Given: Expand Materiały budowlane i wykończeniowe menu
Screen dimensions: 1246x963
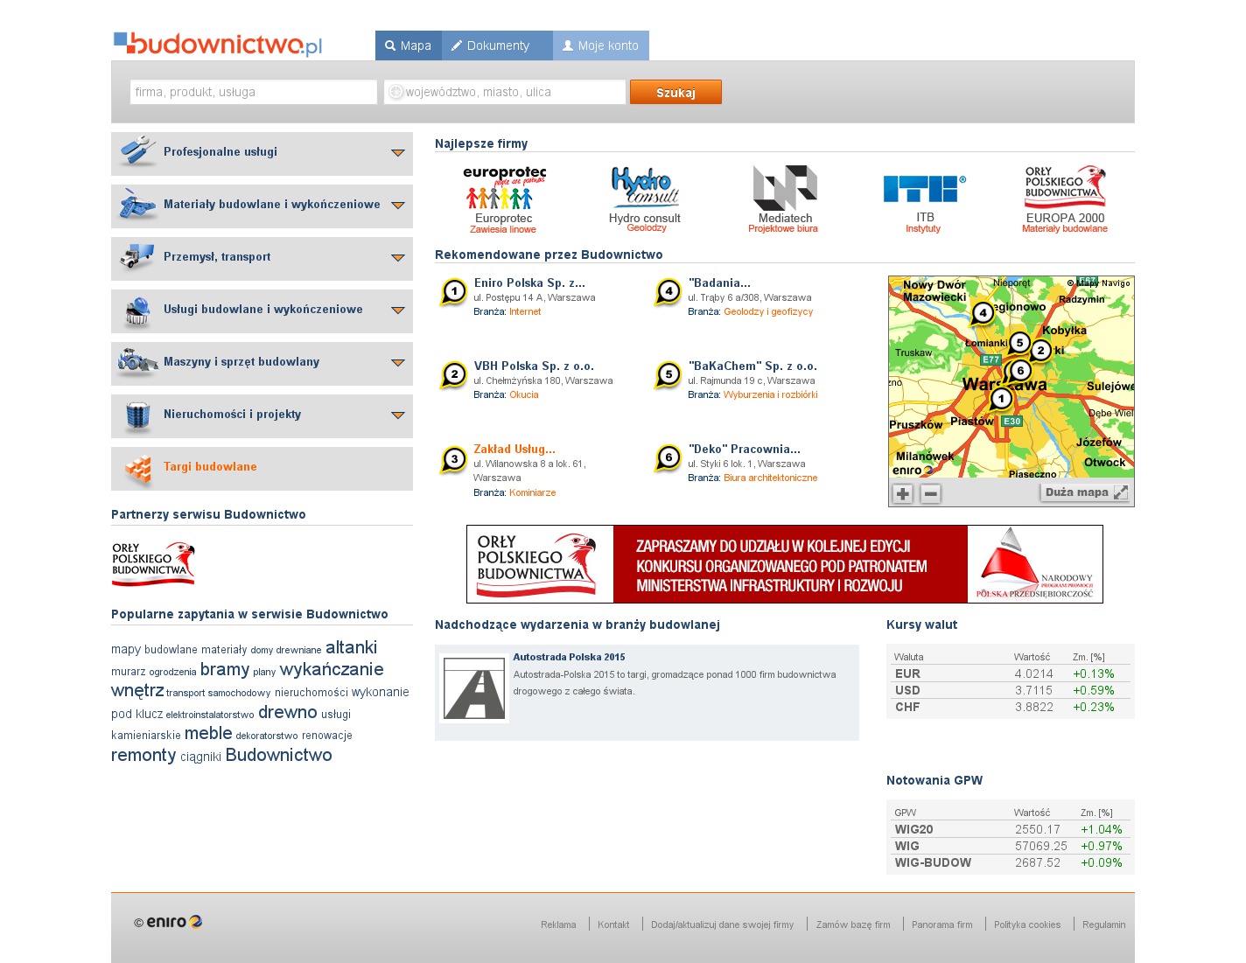Looking at the screenshot, I should point(398,206).
